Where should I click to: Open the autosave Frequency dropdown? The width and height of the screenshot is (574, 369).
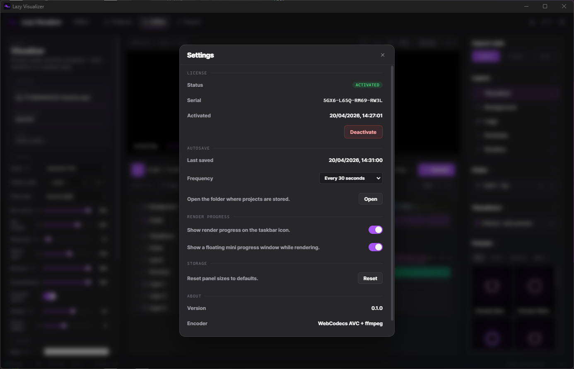point(350,178)
